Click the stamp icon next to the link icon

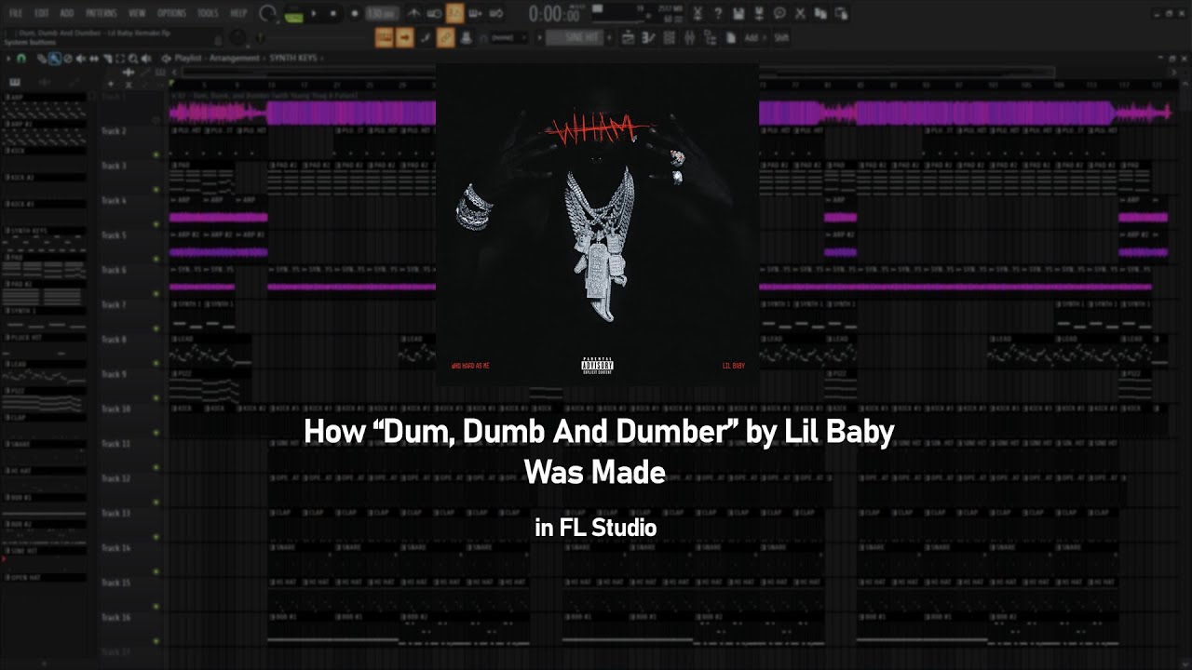466,37
